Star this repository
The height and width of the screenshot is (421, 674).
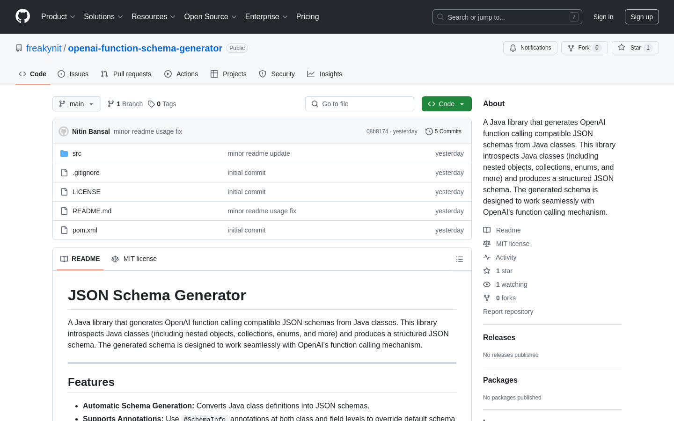(635, 48)
